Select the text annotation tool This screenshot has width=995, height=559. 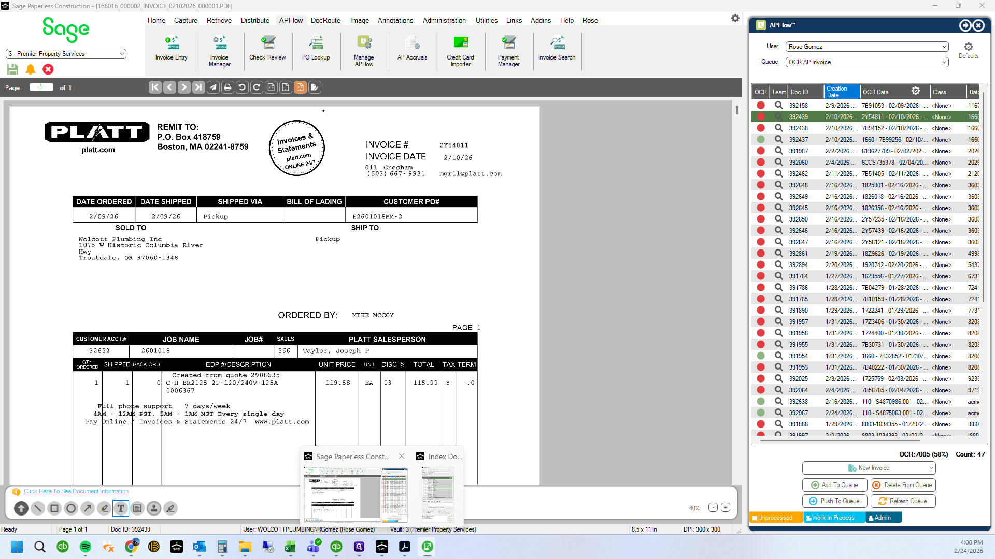[121, 508]
